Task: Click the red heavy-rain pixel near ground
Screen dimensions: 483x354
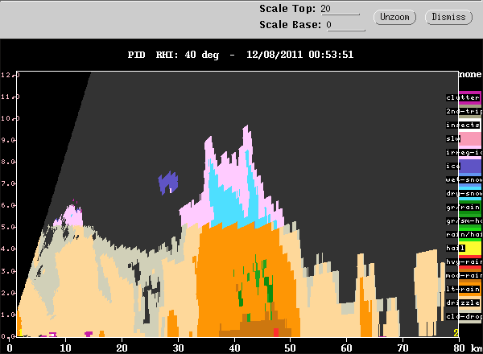Action: pos(276,332)
